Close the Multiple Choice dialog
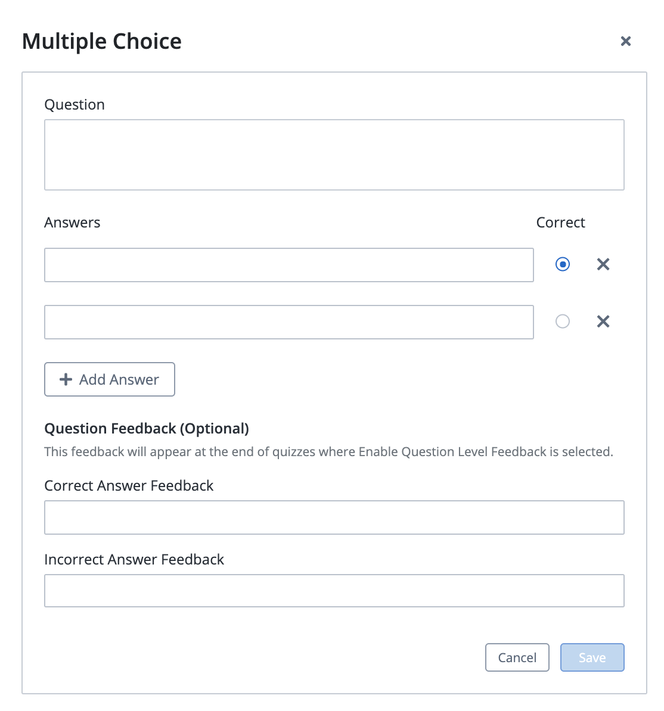 pyautogui.click(x=626, y=41)
